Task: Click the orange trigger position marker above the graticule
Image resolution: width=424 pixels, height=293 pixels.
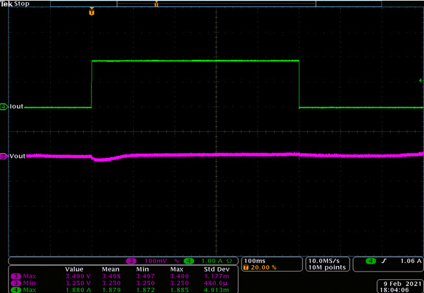Action: point(92,12)
